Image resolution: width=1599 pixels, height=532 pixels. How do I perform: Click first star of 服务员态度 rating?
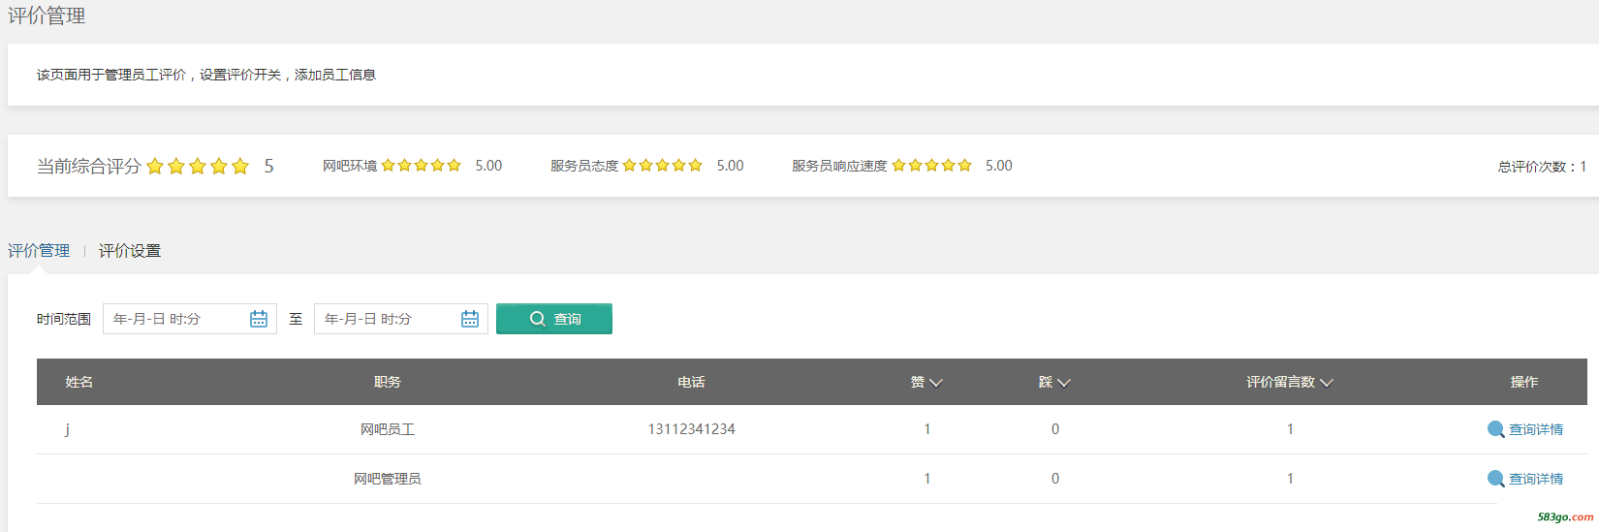point(630,166)
